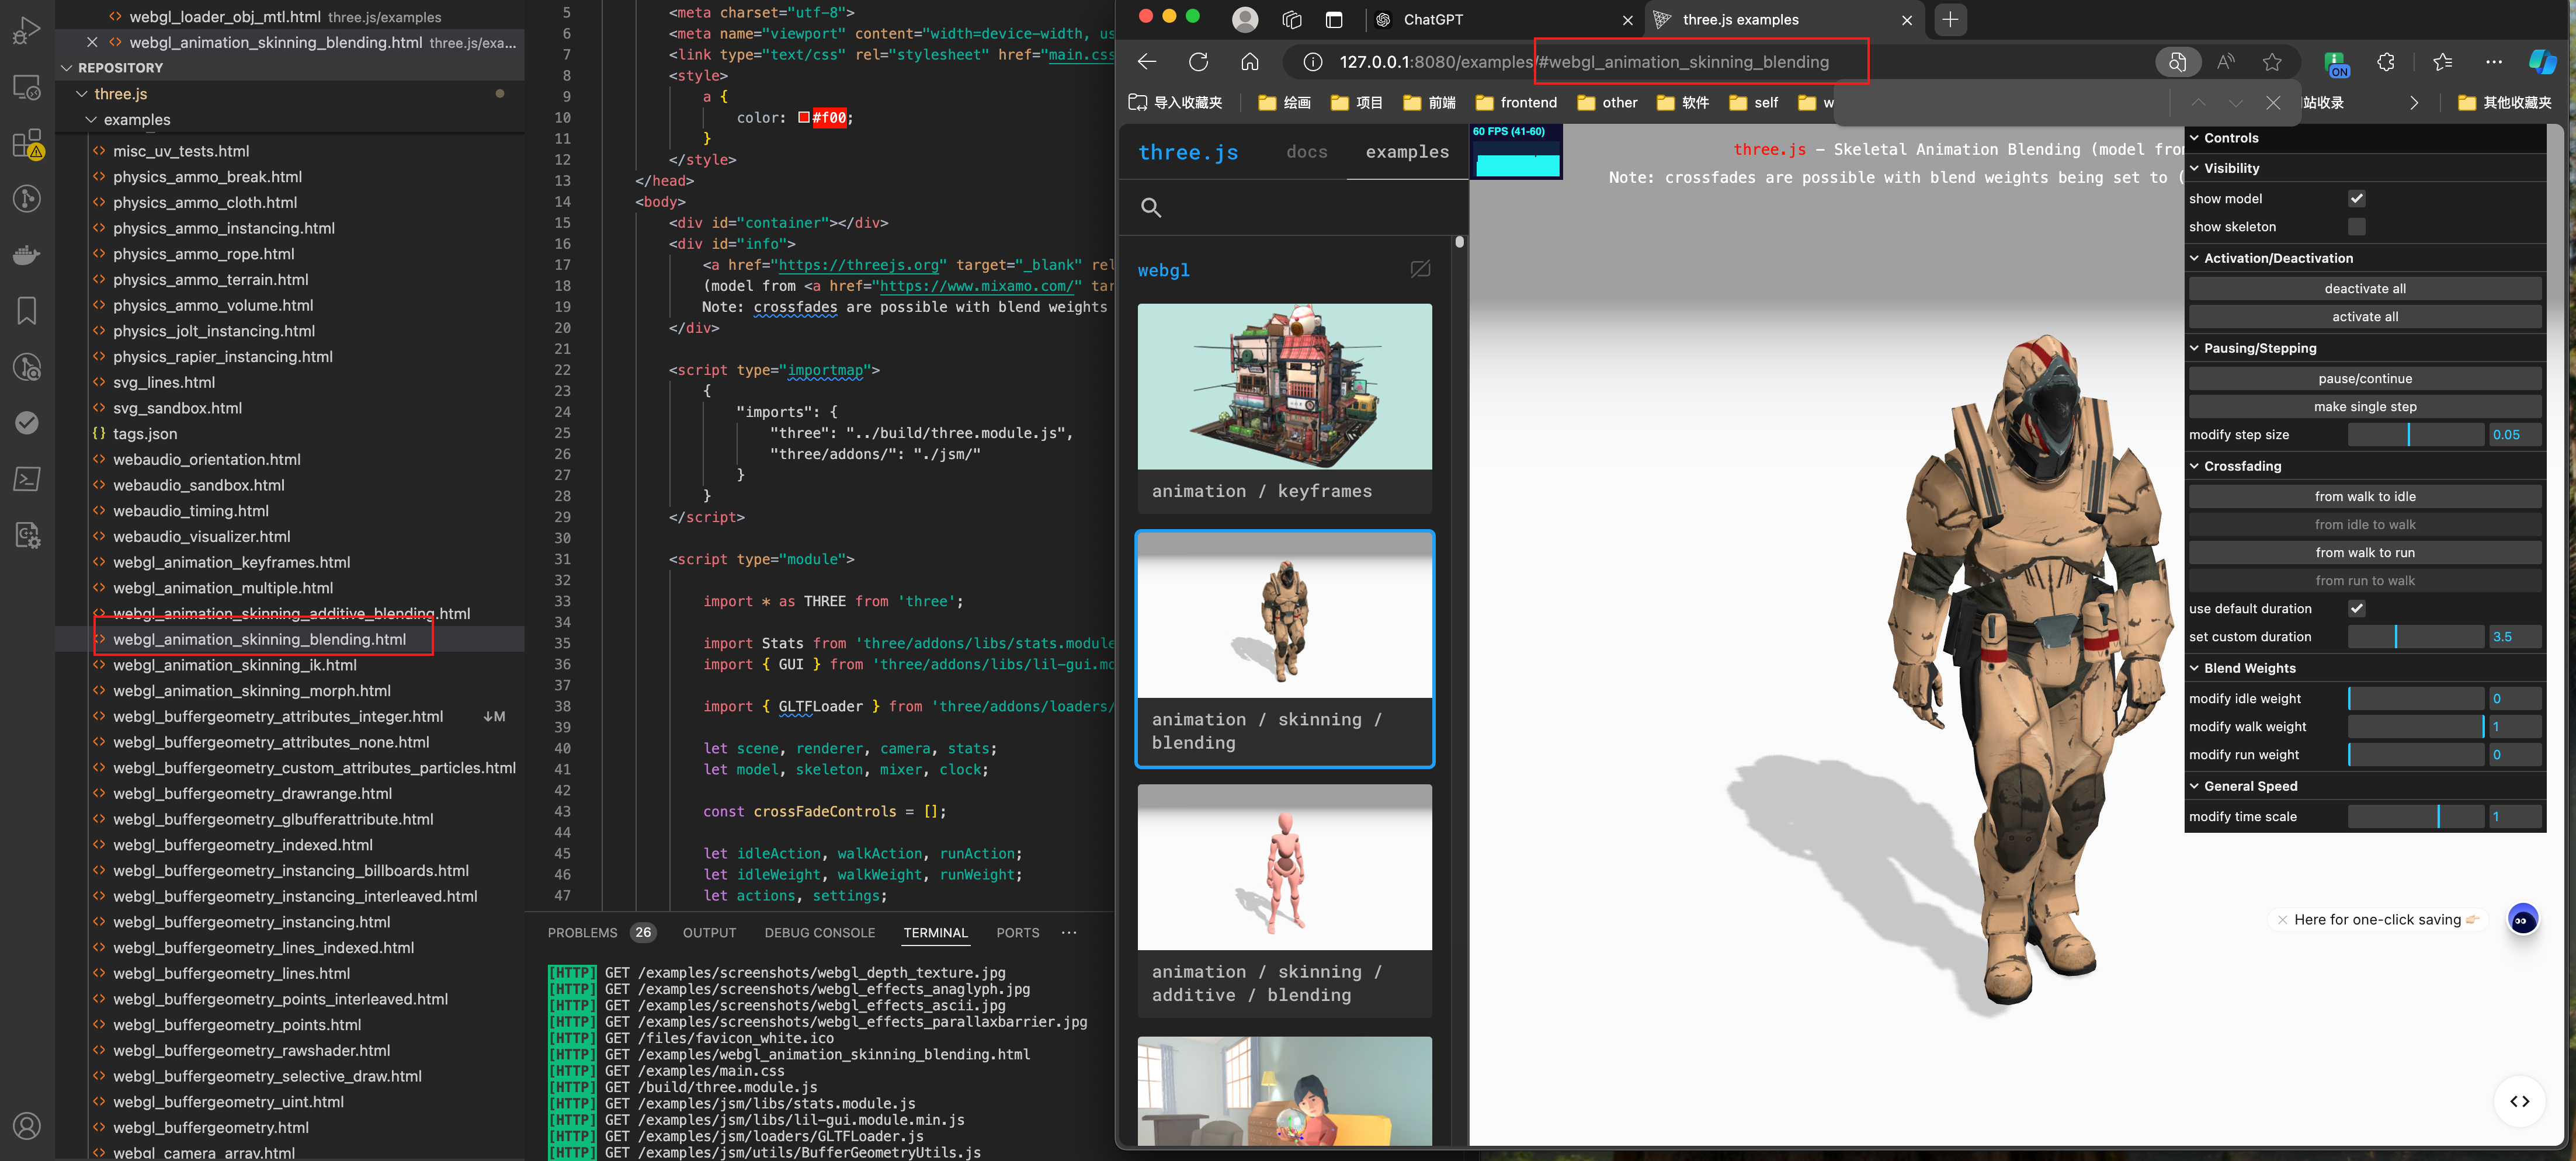
Task: Click activate all button
Action: [x=2365, y=317]
